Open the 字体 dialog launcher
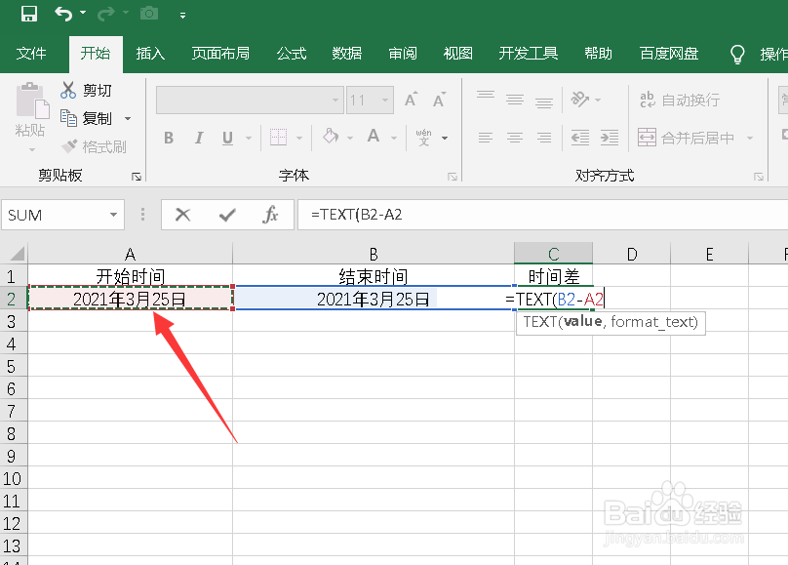 pyautogui.click(x=453, y=177)
